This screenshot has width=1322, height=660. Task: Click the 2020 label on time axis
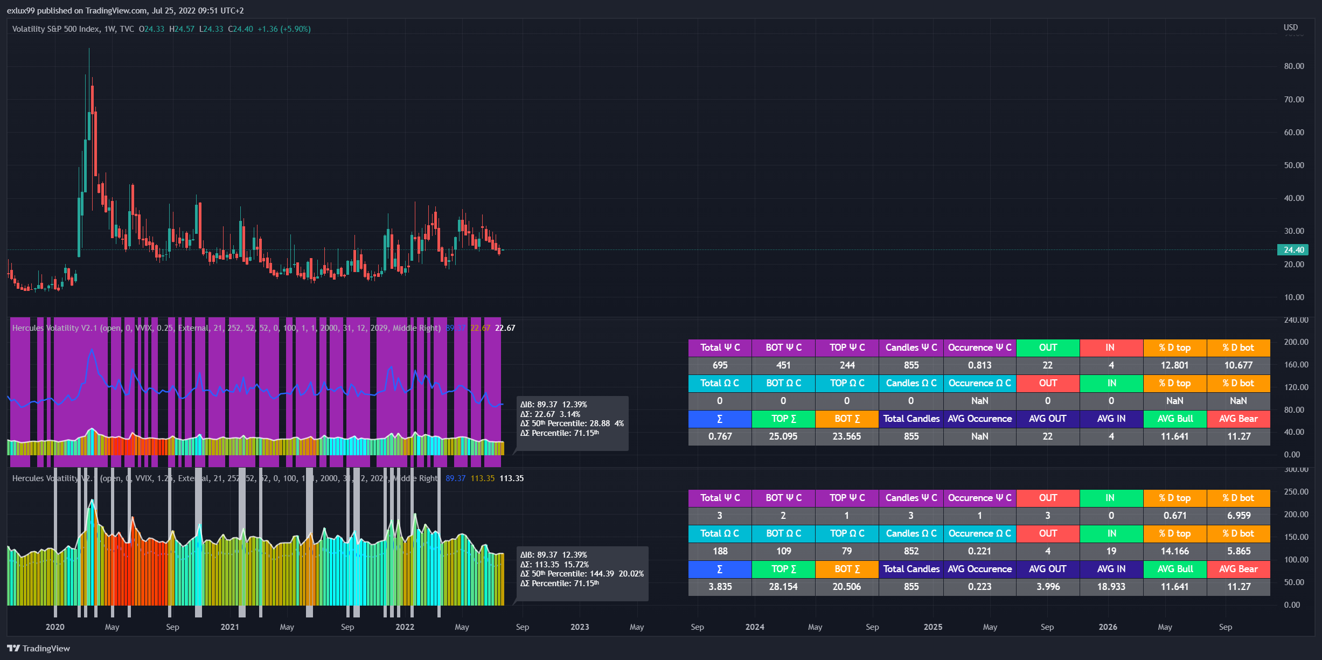click(x=54, y=627)
